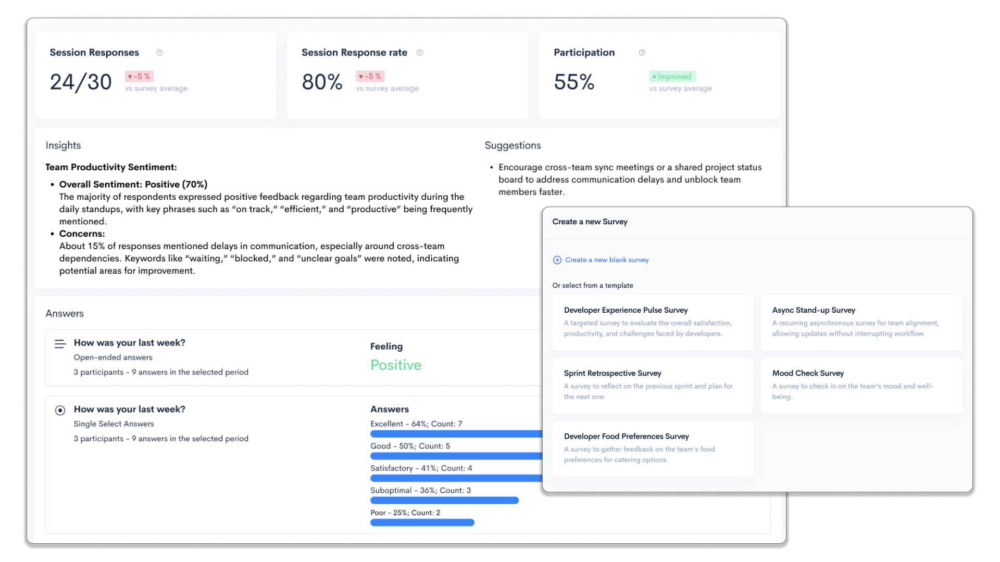Click plus icon for new blank survey
This screenshot has height=562, width=1000.
click(557, 260)
